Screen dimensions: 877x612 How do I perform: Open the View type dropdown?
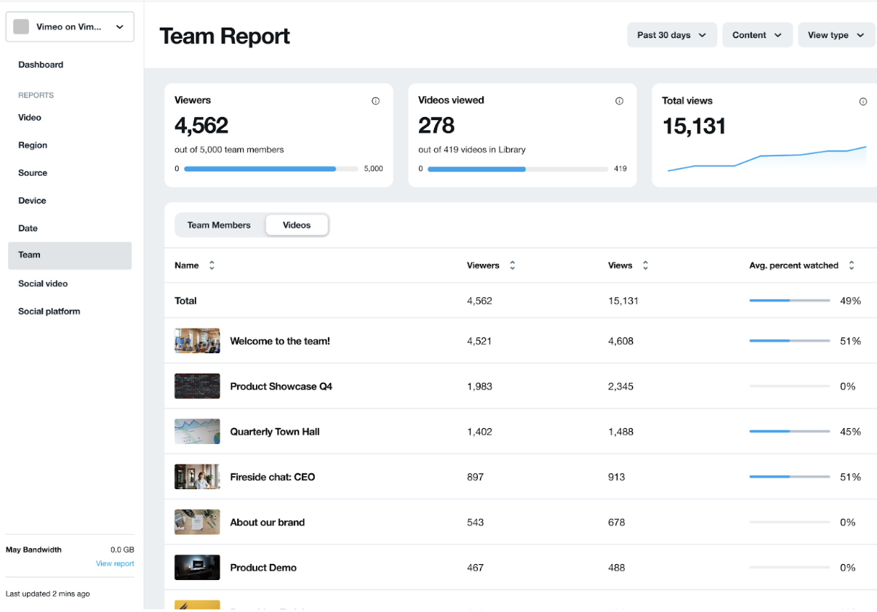[836, 35]
